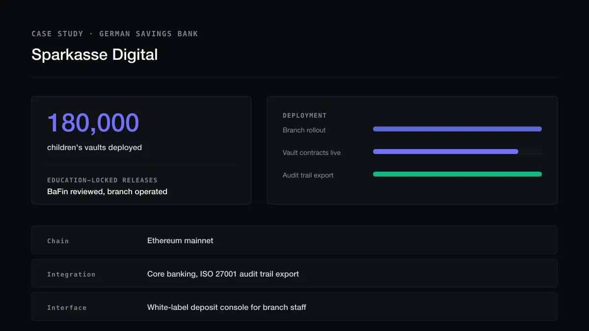Image resolution: width=589 pixels, height=331 pixels.
Task: Click White-label deposit console for branch staff
Action: (227, 307)
